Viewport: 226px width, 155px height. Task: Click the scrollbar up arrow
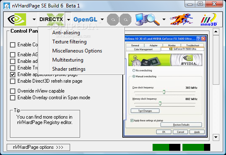coord(216,31)
